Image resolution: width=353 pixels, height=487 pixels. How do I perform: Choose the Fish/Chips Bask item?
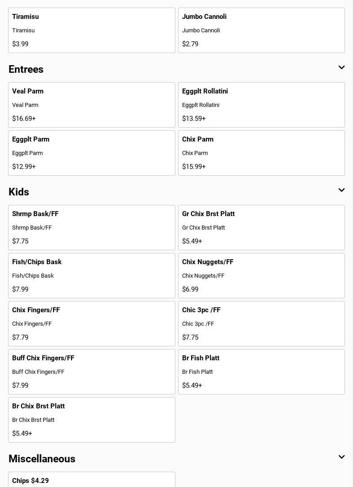(x=92, y=276)
